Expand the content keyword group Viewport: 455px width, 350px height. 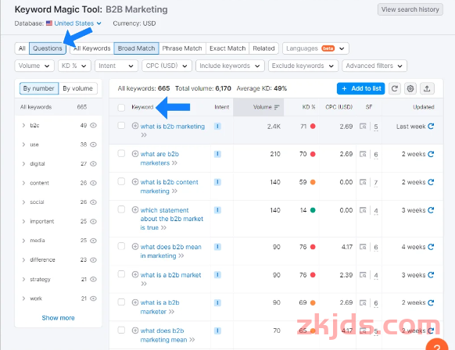click(23, 183)
